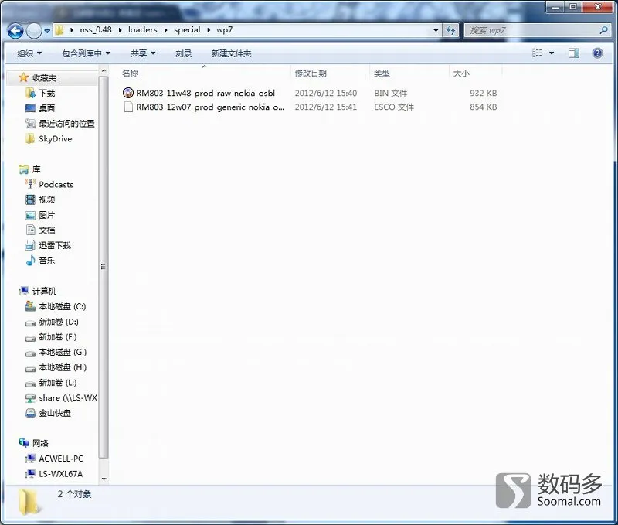This screenshot has height=525, width=618.
Task: Select the RM803_11w48_prod_raw_nokia_osbl file
Action: 205,93
